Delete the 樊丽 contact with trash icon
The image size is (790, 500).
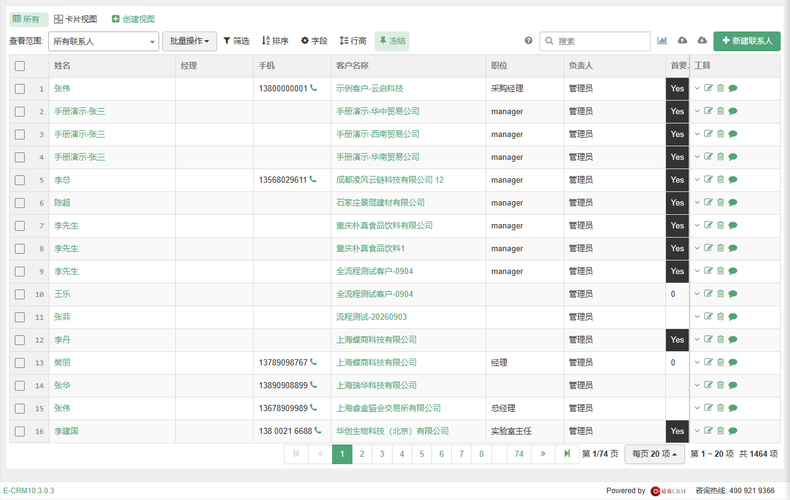(x=720, y=362)
